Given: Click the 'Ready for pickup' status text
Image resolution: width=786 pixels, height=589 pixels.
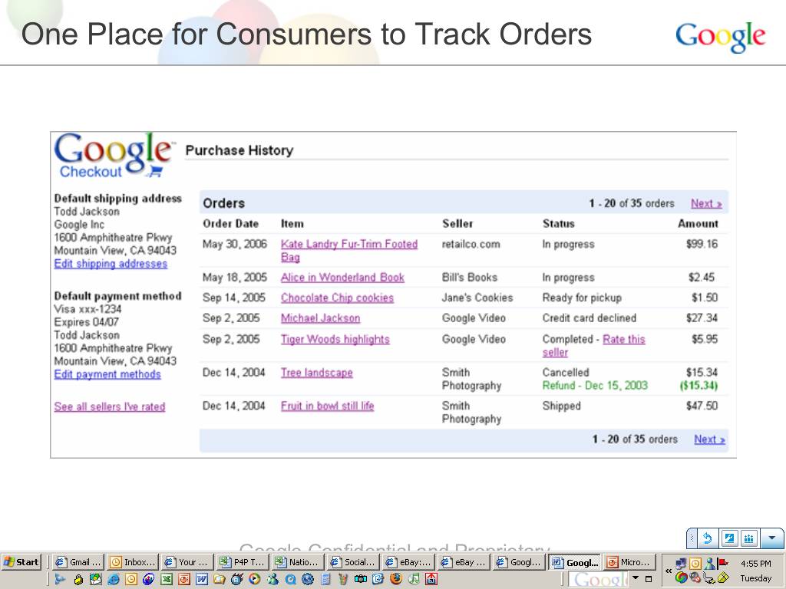Looking at the screenshot, I should [x=582, y=298].
